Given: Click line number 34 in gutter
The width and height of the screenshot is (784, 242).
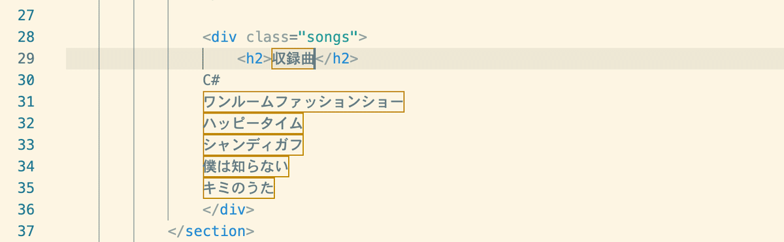Looking at the screenshot, I should (x=25, y=166).
